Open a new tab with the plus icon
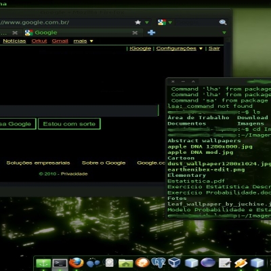Screen dimensions: 271x271 click(x=151, y=33)
